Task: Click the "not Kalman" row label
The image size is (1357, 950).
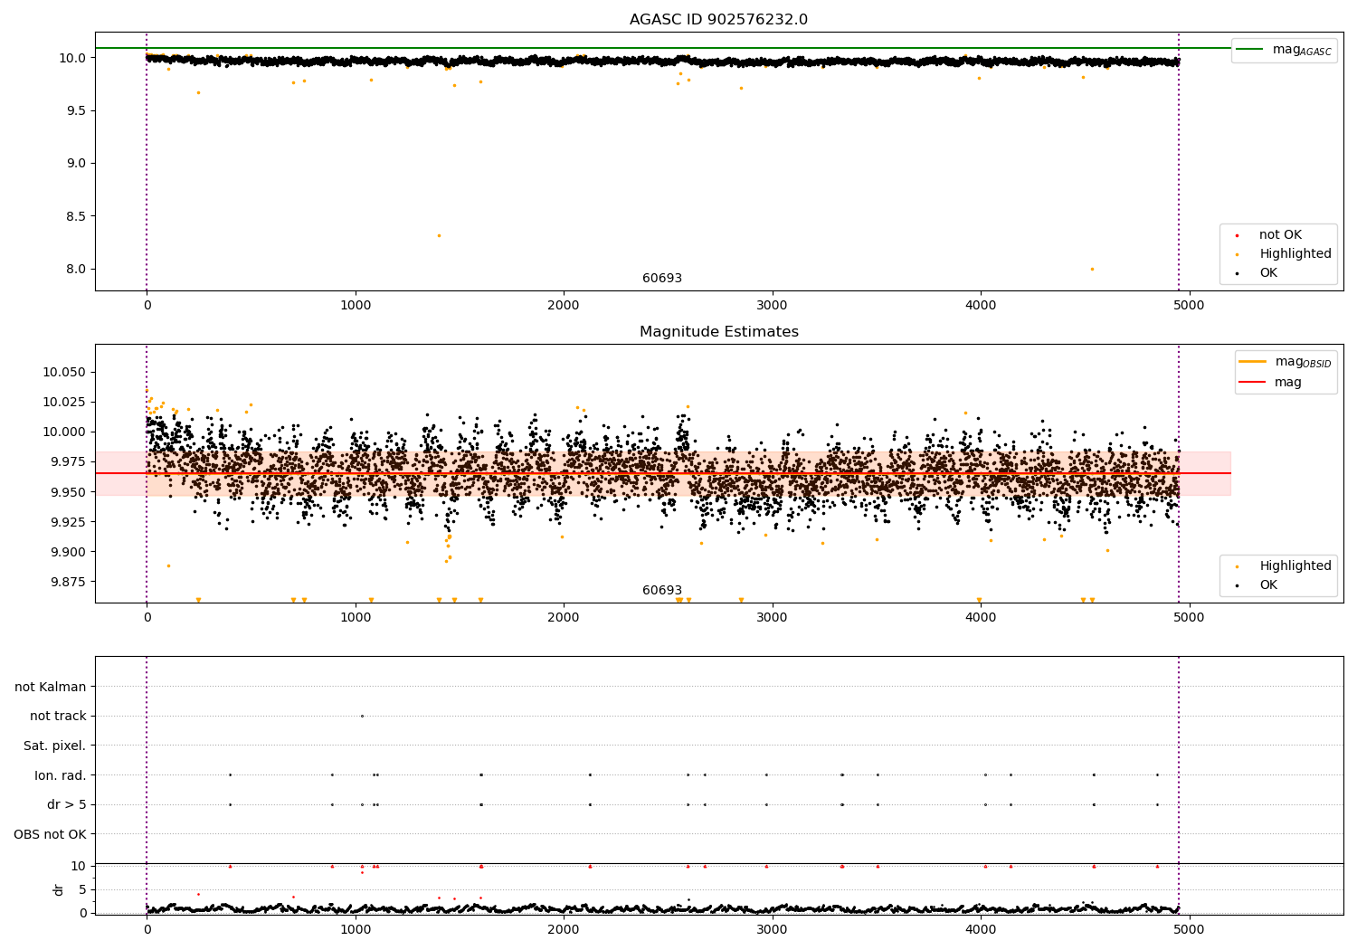Action: click(x=51, y=687)
